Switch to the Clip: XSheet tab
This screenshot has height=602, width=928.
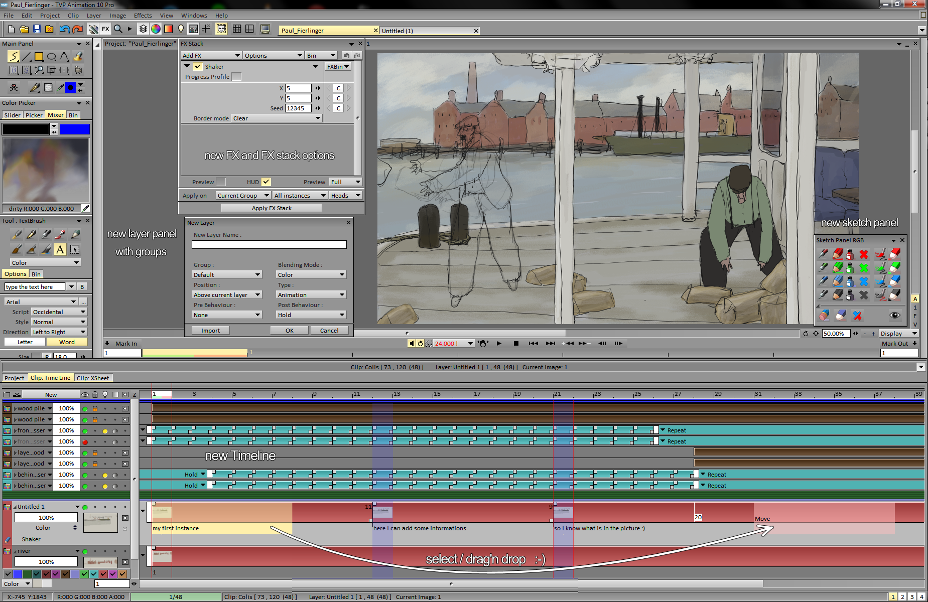93,378
